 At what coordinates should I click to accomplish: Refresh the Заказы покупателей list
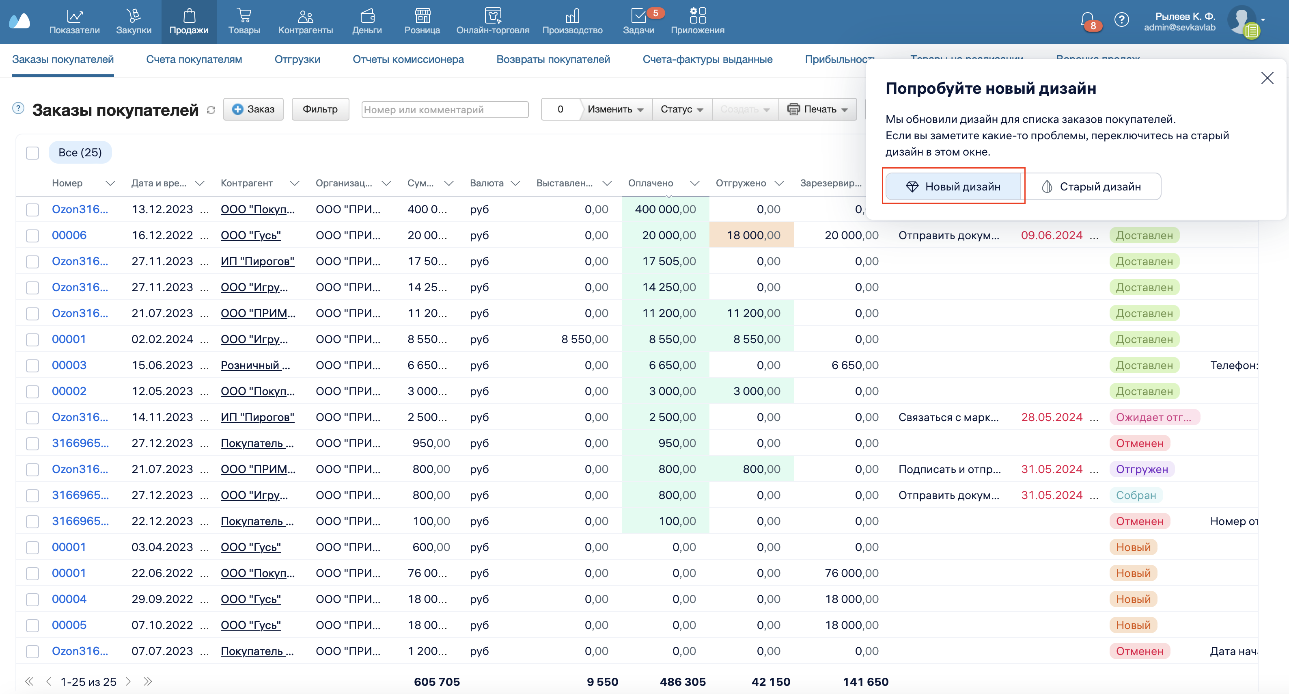211,110
